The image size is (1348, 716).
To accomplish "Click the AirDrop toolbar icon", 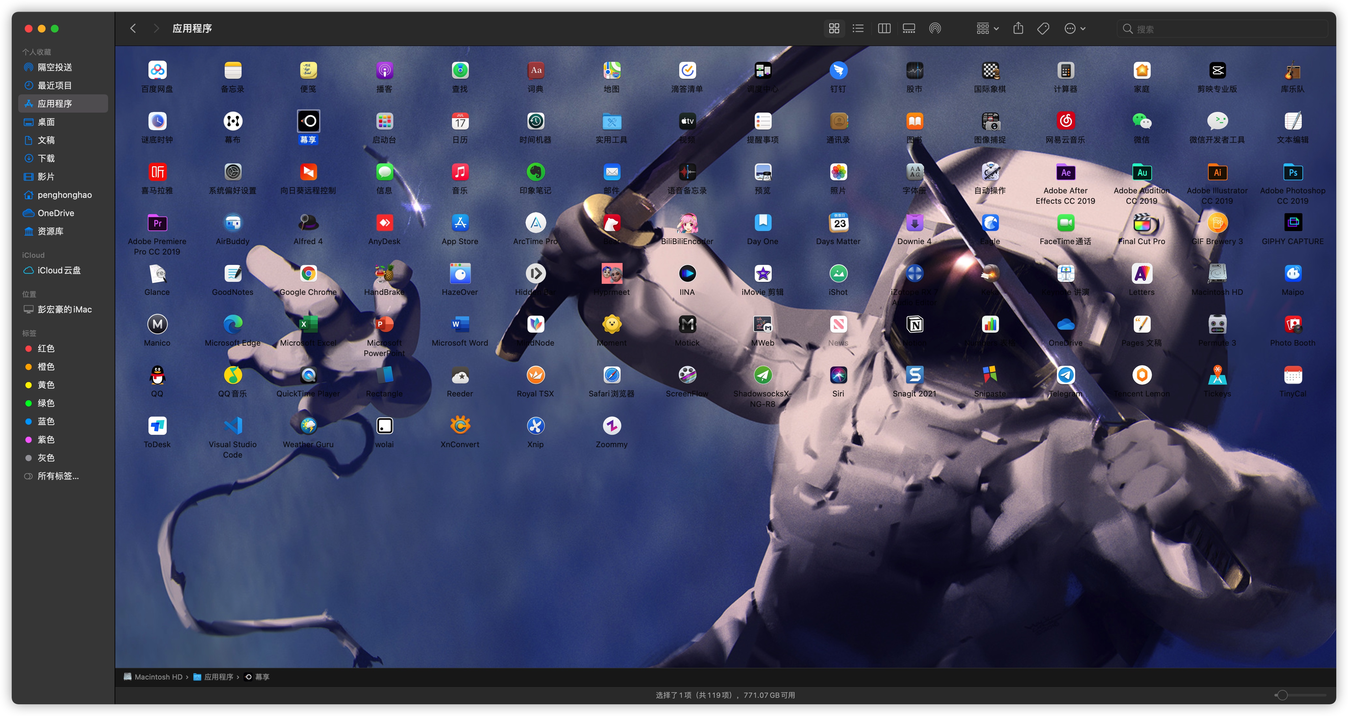I will (x=934, y=28).
